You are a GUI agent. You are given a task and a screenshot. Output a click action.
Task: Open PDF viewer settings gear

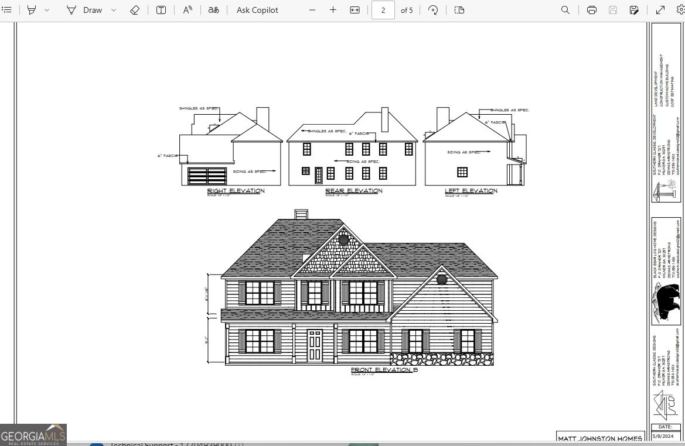click(x=681, y=9)
